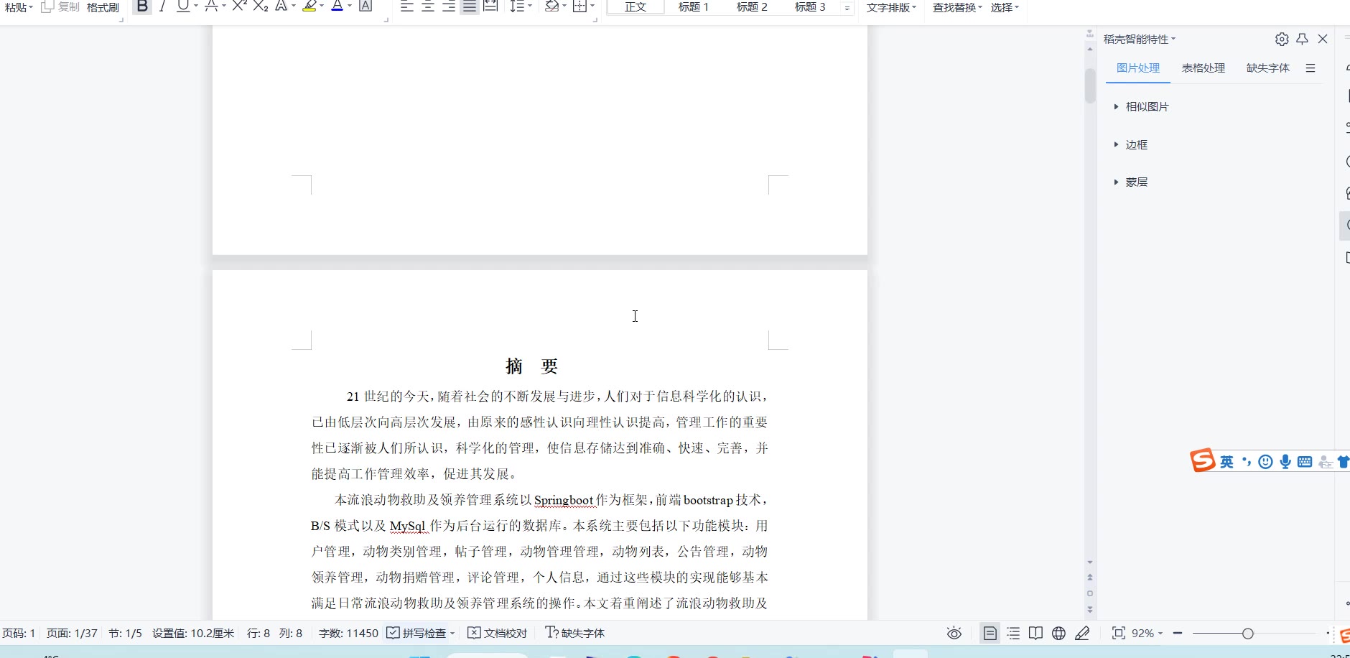Click page count 页面: 1/37
Screen dimensions: 1350x658
coord(72,633)
